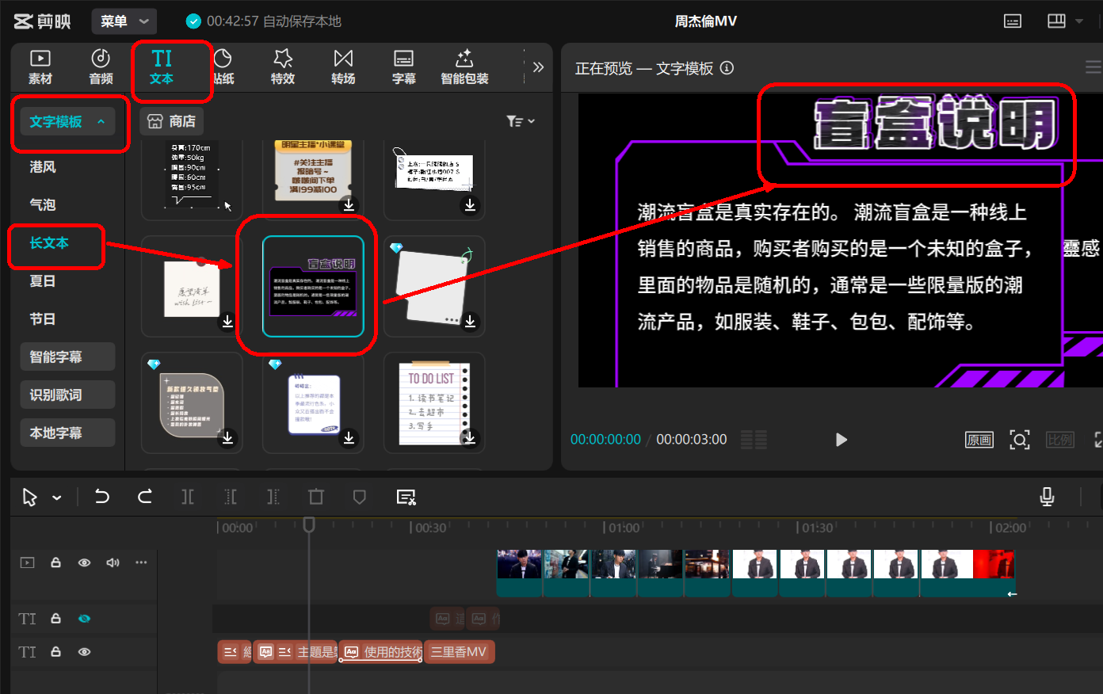Image resolution: width=1103 pixels, height=694 pixels.
Task: Choose the selection arrow tool
Action: [x=30, y=498]
